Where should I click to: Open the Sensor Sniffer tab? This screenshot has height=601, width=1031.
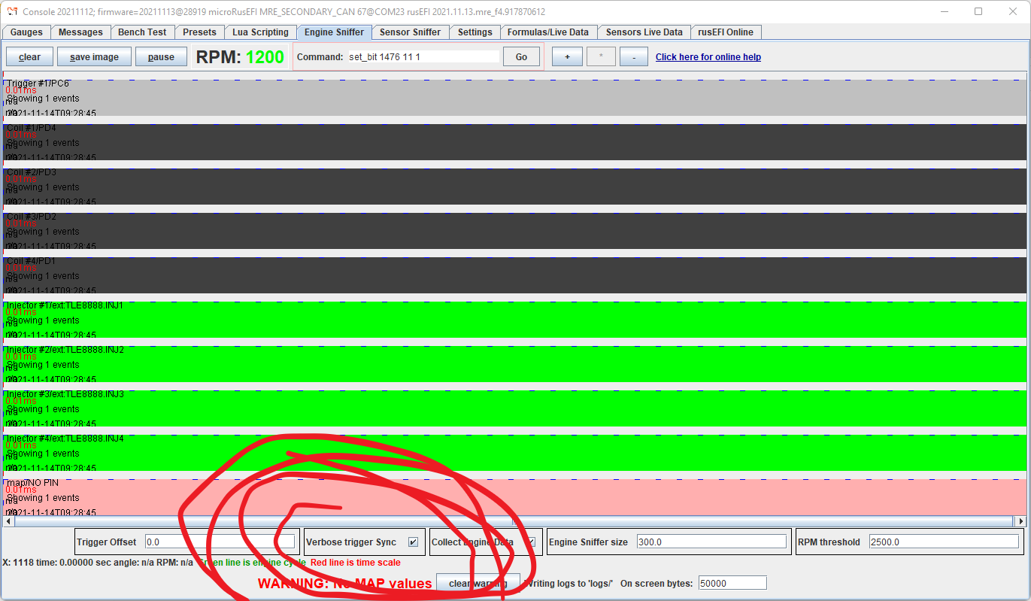[x=410, y=32]
